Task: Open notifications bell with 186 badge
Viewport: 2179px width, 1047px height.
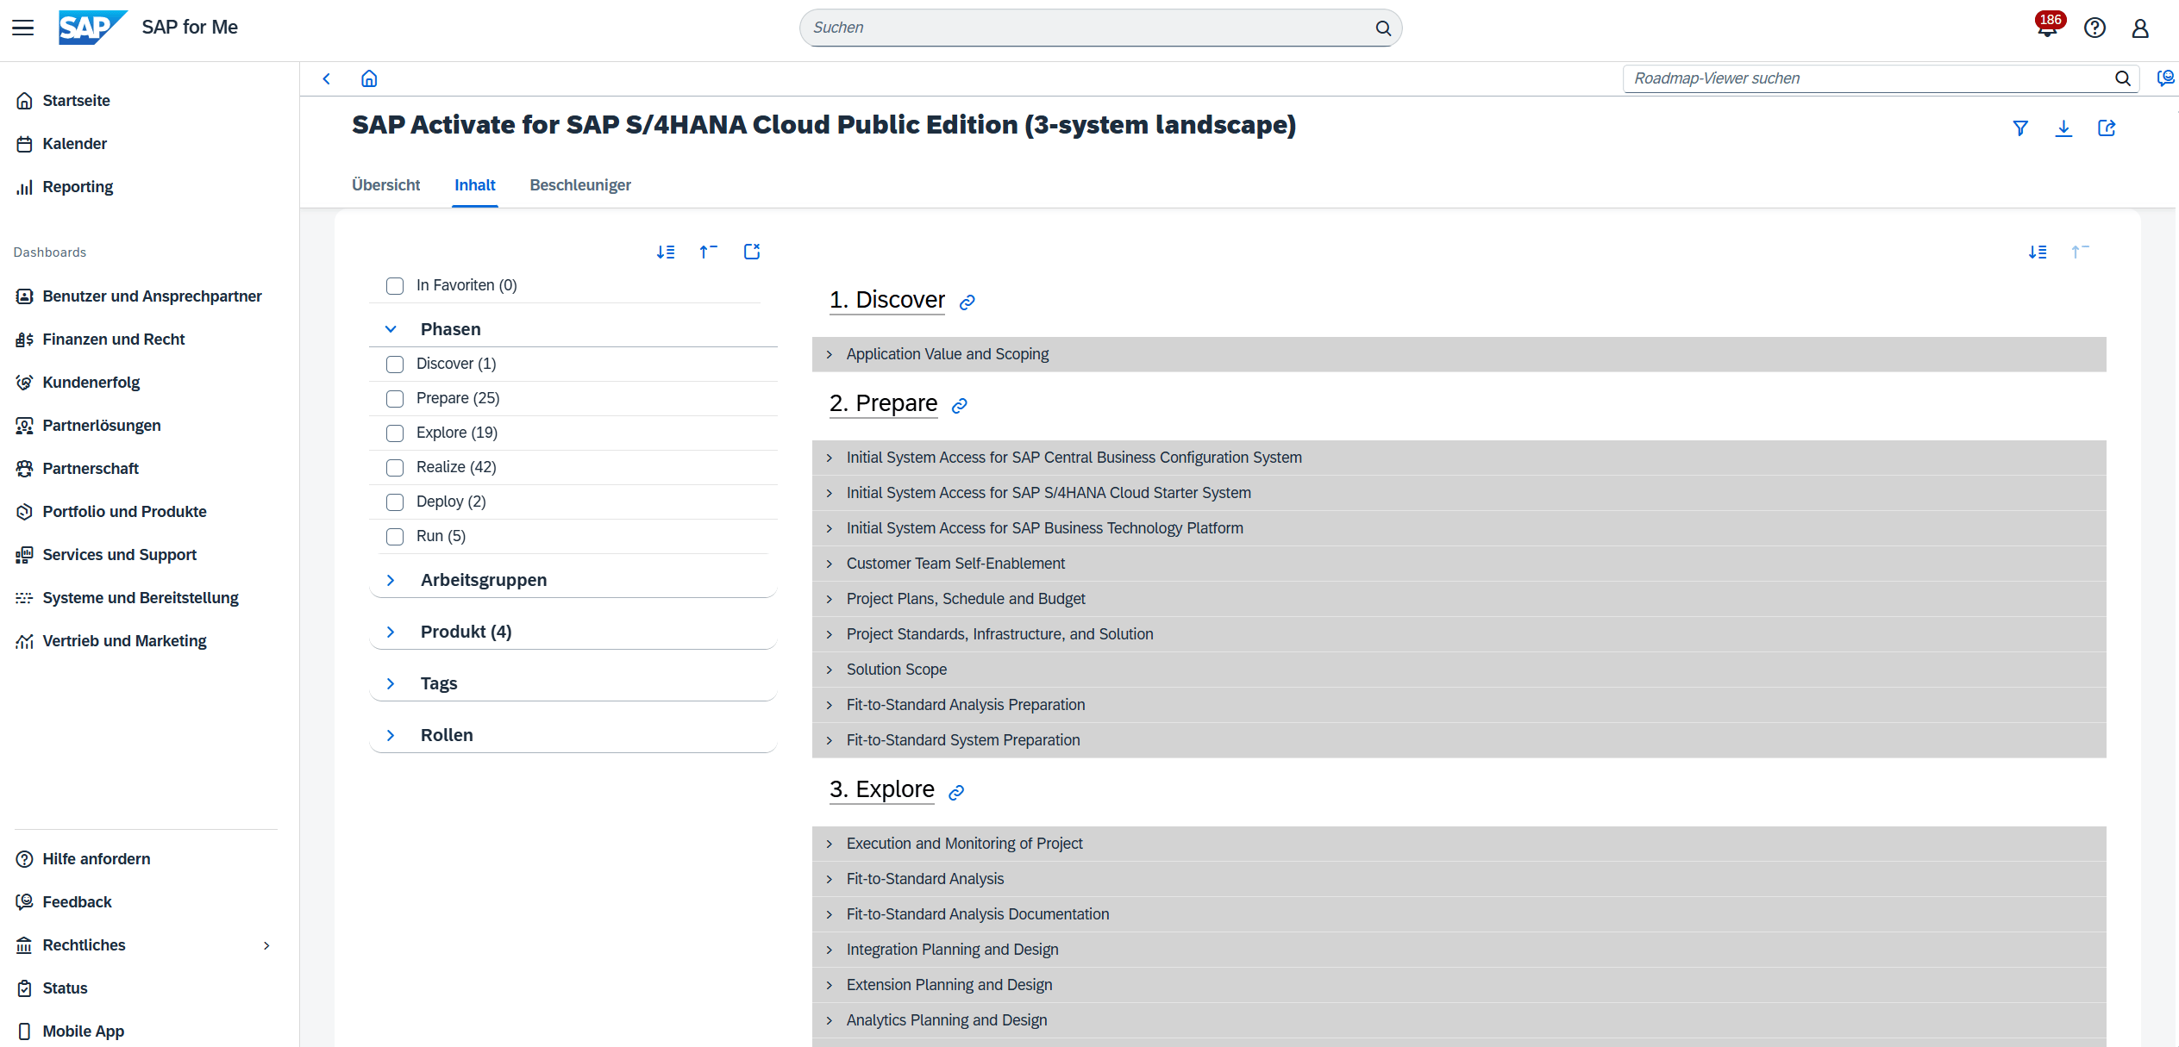Action: [2047, 28]
